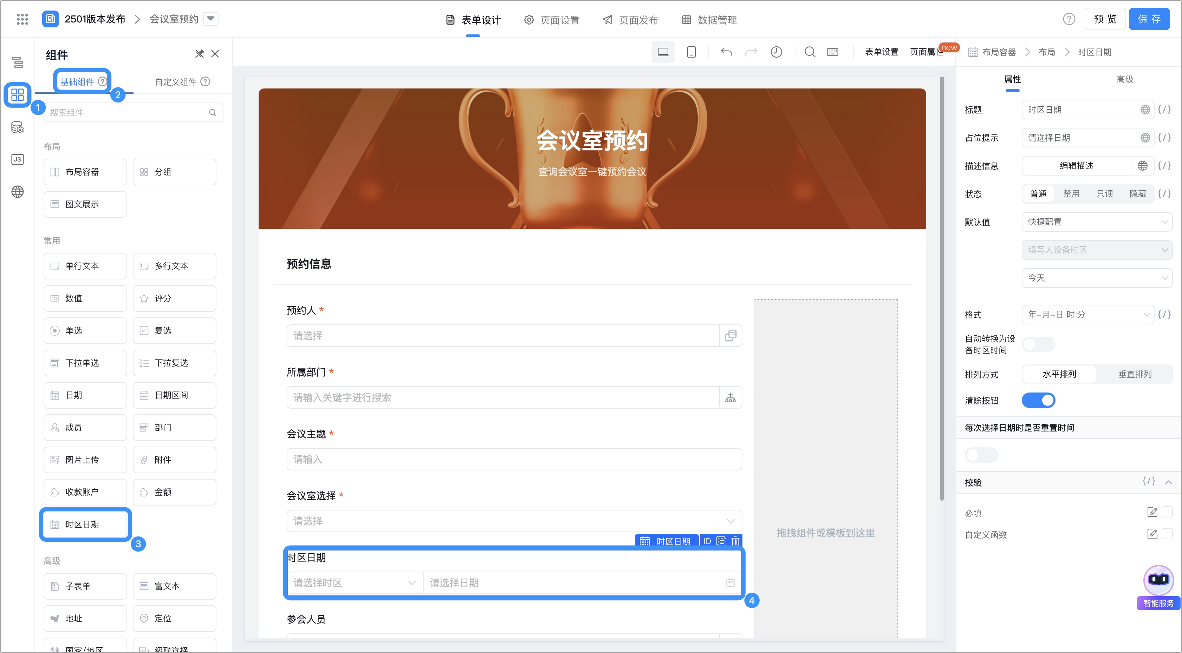The image size is (1182, 653).
Task: Click the delete trash icon on 时区日期 field
Action: (x=735, y=541)
